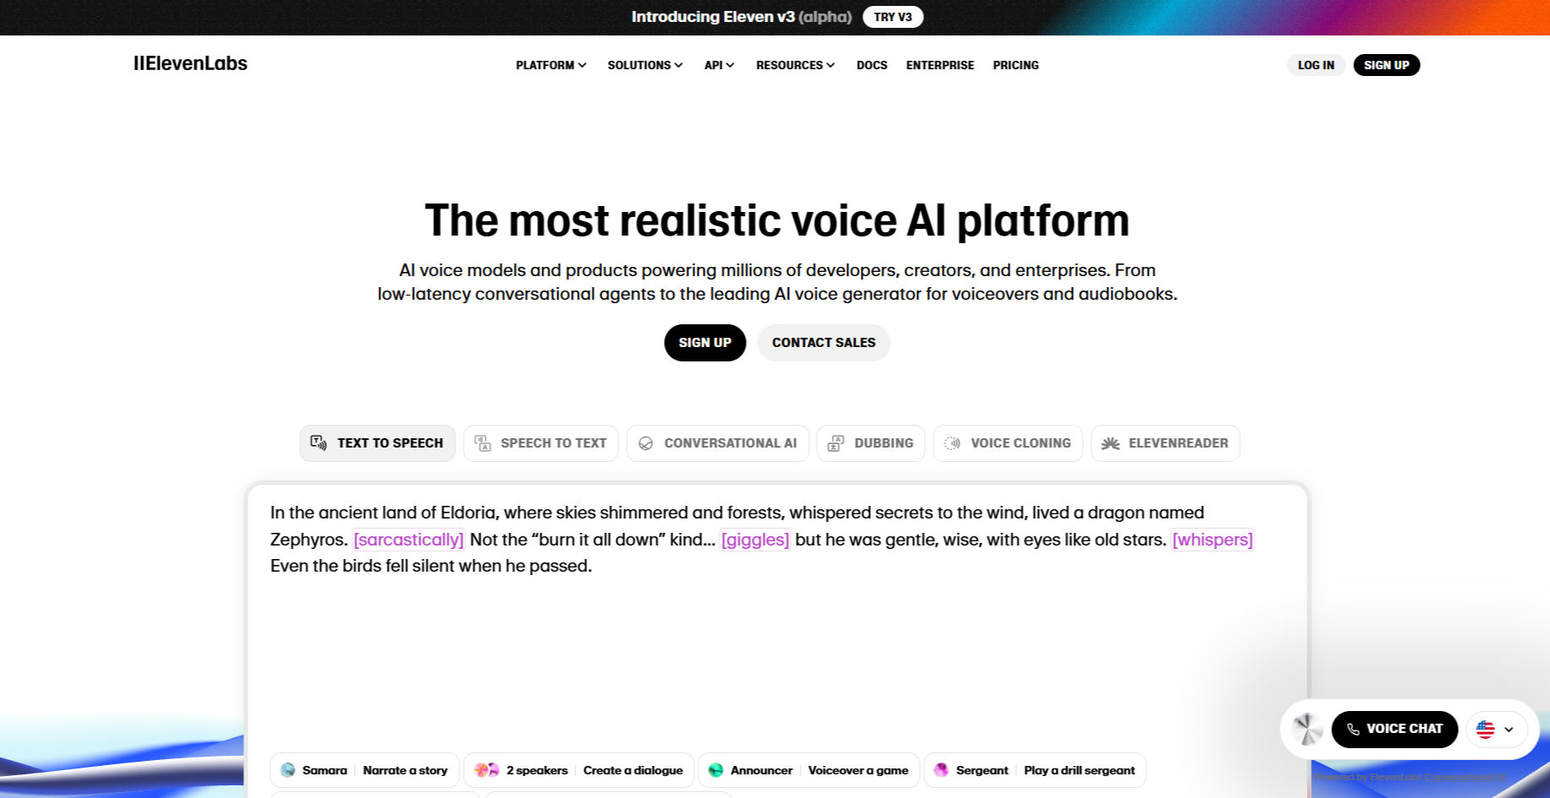
Task: Click the phone icon in VOICE CHAT
Action: click(x=1353, y=730)
